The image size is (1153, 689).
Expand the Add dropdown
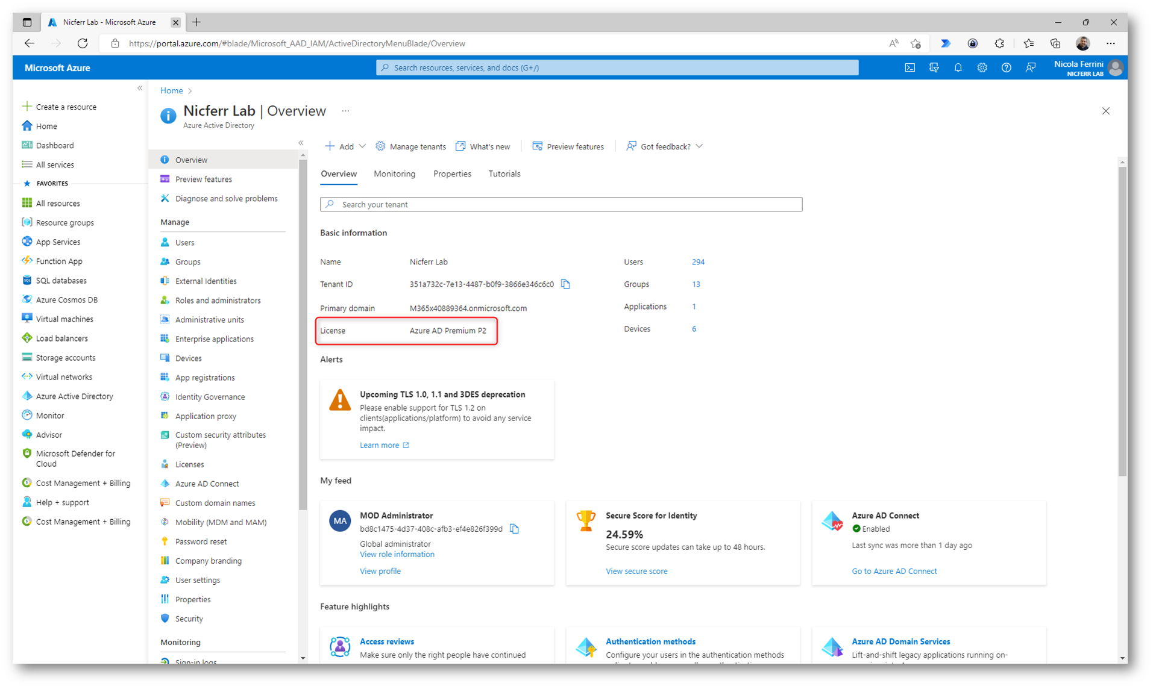(x=345, y=146)
